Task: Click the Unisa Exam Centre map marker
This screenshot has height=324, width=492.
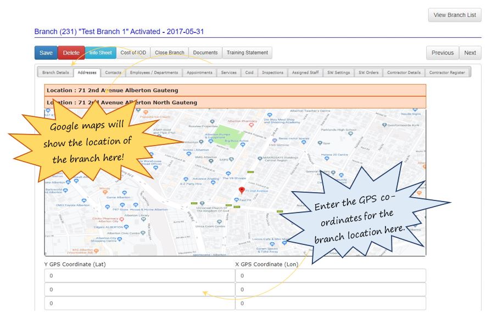Action: tap(219, 222)
